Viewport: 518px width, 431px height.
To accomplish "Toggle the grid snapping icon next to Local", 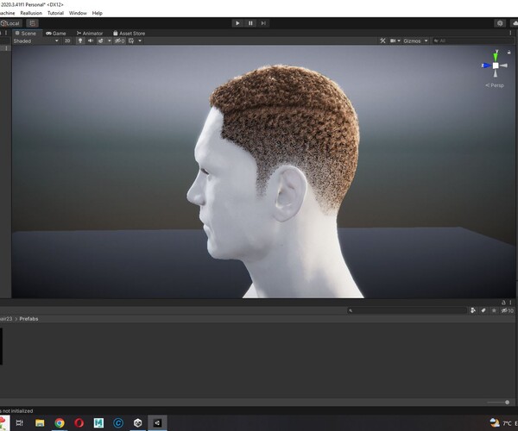I will point(32,23).
